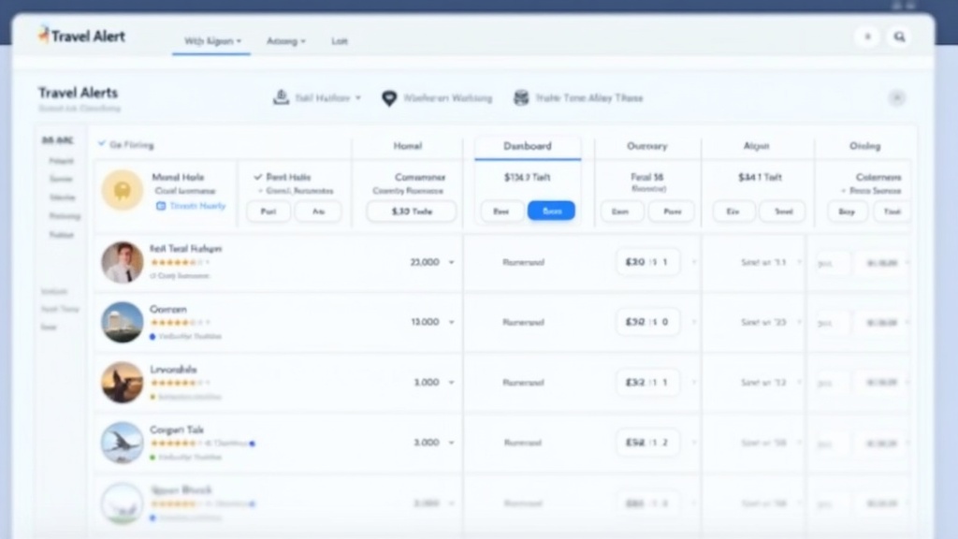Toggle the checkbox at top of list panel

102,145
